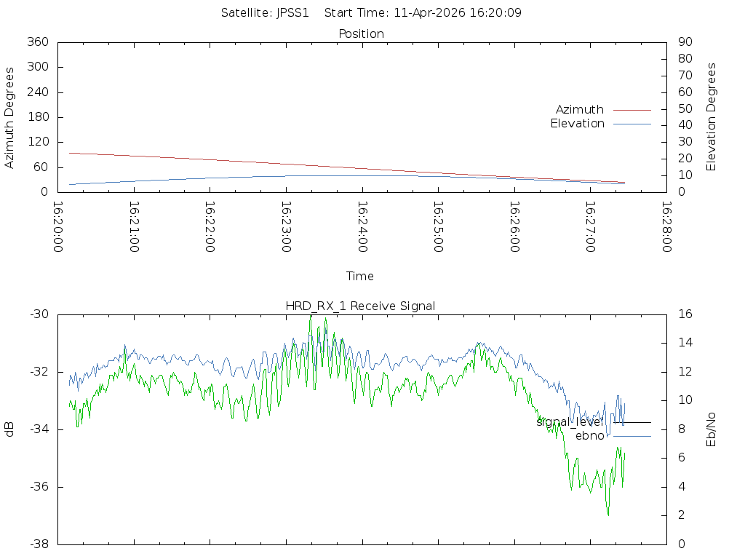Click the Elevation legend blue line sample
This screenshot has height=559, width=745.
point(632,124)
